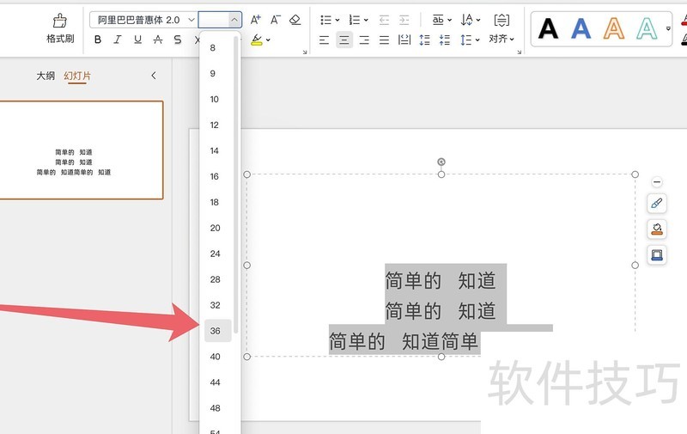Apply the blue filled A text style

pyautogui.click(x=581, y=29)
